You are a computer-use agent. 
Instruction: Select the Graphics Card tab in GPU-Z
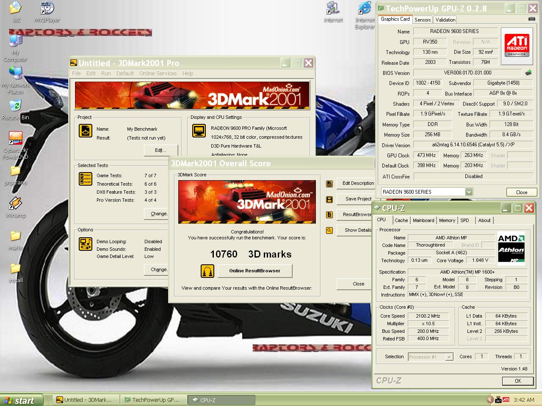[x=395, y=19]
